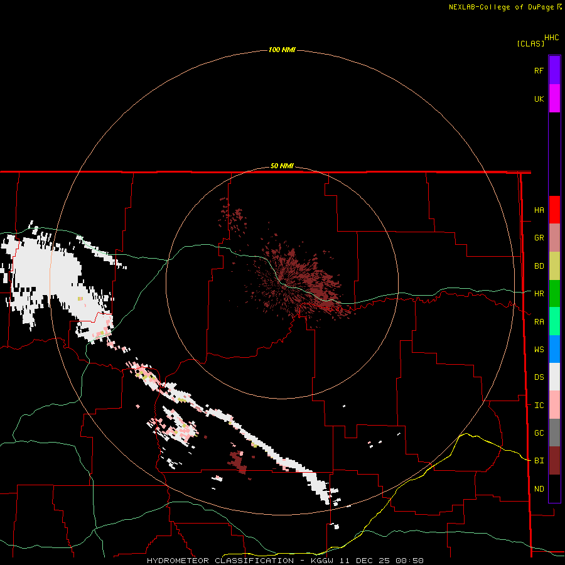Click the HR green legend swatch
Viewport: 565px width, 565px height.
pyautogui.click(x=554, y=294)
